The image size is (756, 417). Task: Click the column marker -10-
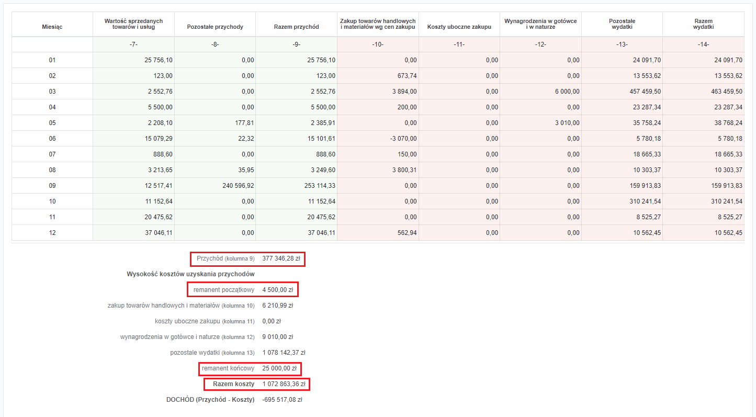pos(378,45)
